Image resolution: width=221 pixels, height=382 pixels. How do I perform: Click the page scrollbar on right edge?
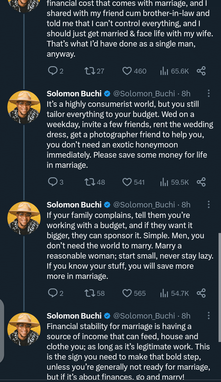219,287
